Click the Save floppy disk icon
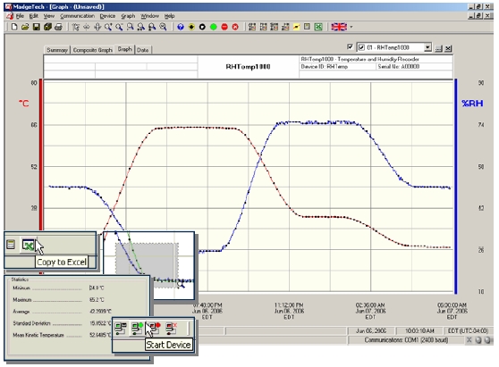 [x=37, y=27]
